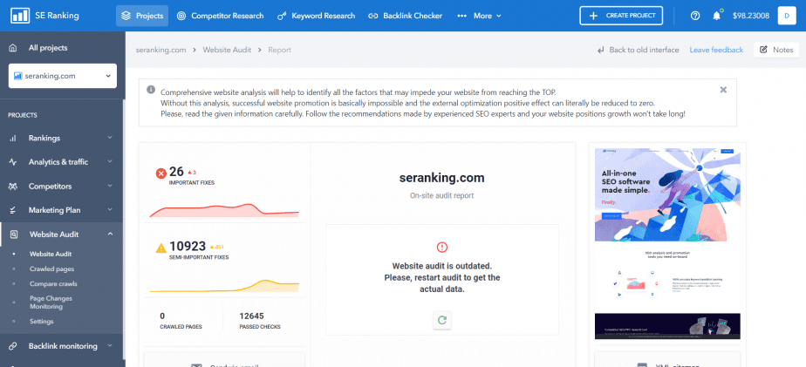Click the Competitors people icon
This screenshot has height=367, width=806.
coord(13,186)
